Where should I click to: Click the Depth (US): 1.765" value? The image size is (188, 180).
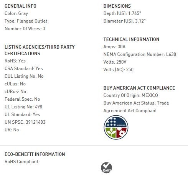122,13
